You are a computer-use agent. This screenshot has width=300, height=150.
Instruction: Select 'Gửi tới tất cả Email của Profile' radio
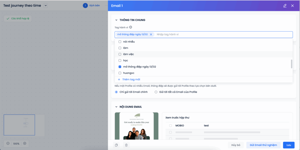[156, 92]
